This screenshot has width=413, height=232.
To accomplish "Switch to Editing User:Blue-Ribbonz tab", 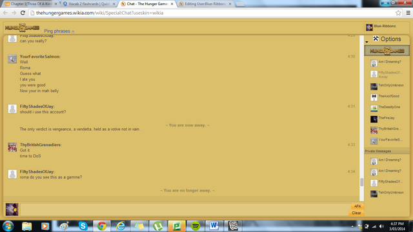I will [205, 4].
